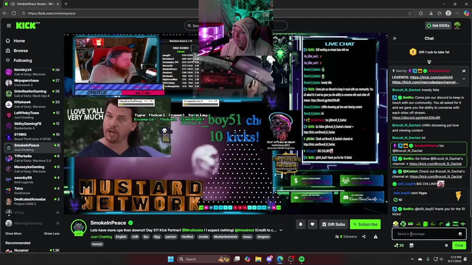Screen dimensions: 472x265
Task: Toggle stream notifications bell
Action: tap(301, 224)
